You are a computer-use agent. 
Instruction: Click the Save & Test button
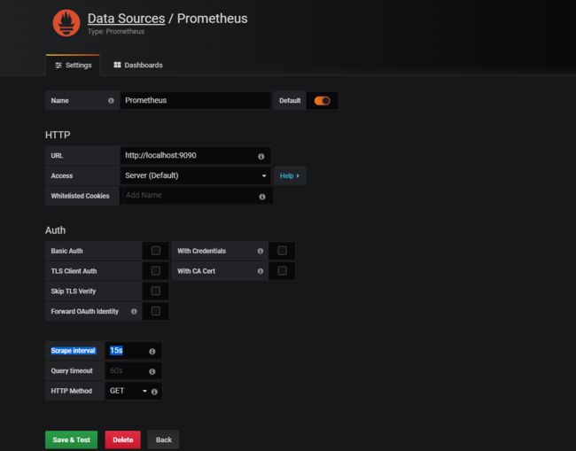click(71, 440)
